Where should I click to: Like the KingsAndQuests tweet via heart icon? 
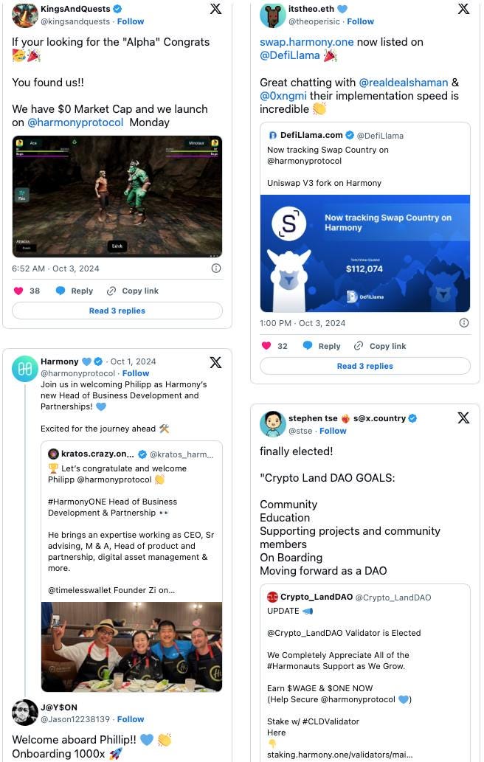tap(18, 291)
